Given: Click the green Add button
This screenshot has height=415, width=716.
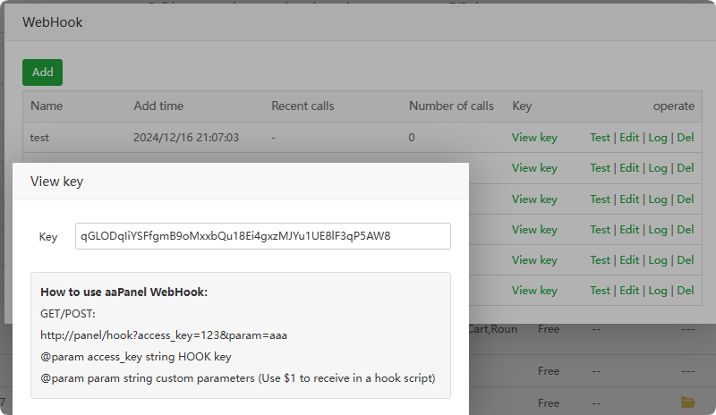Looking at the screenshot, I should (x=42, y=72).
